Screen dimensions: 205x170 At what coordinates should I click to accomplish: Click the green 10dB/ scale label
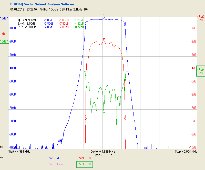[4, 41]
